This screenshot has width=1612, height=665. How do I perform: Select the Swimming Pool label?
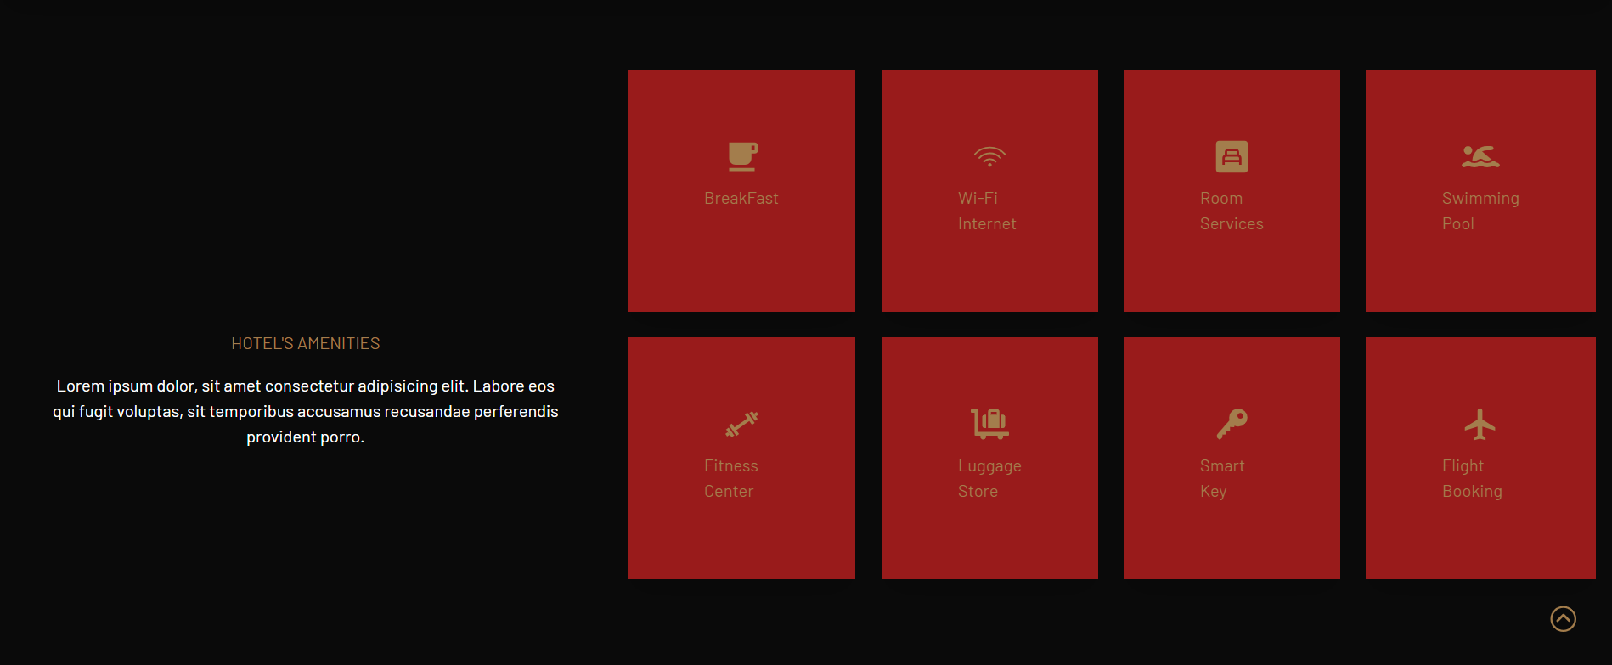pyautogui.click(x=1480, y=211)
